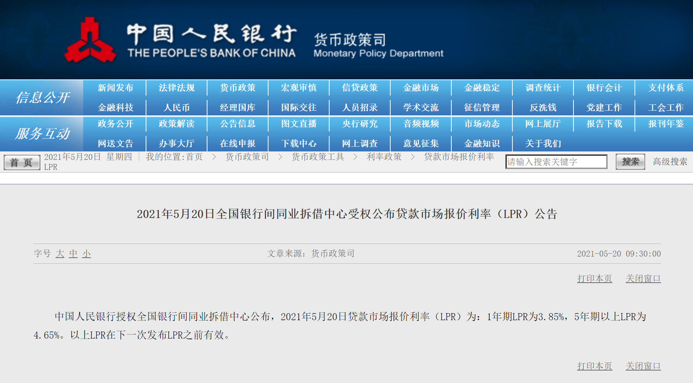Set font size to 小
This screenshot has width=693, height=383.
point(86,254)
